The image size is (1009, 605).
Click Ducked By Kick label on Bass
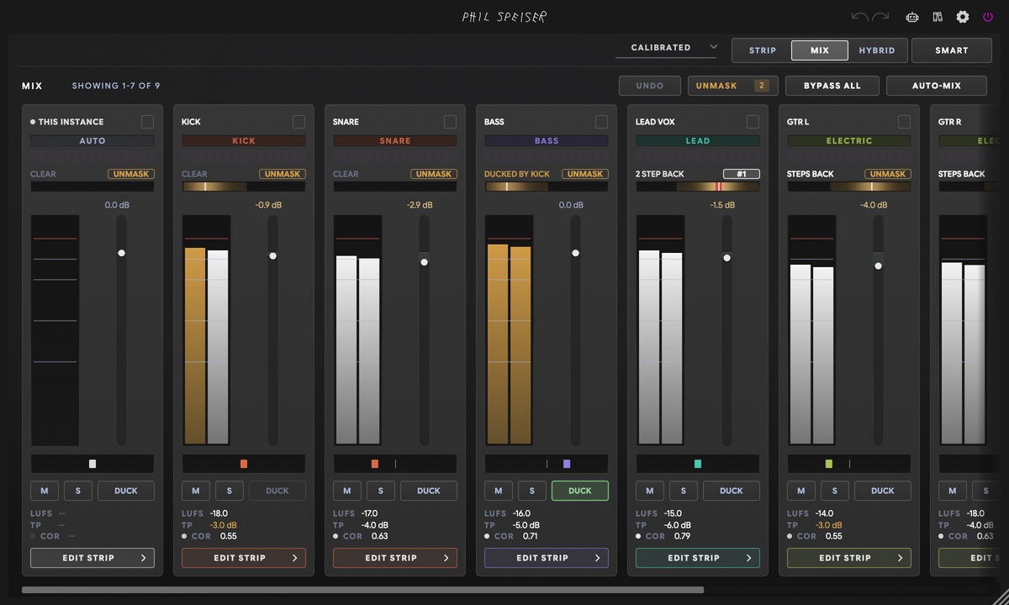[517, 174]
